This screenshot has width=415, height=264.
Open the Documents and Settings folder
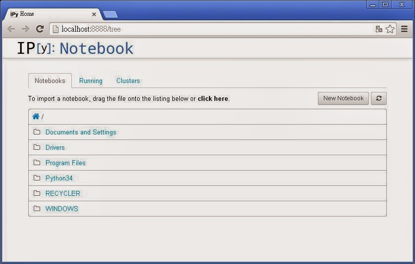81,132
